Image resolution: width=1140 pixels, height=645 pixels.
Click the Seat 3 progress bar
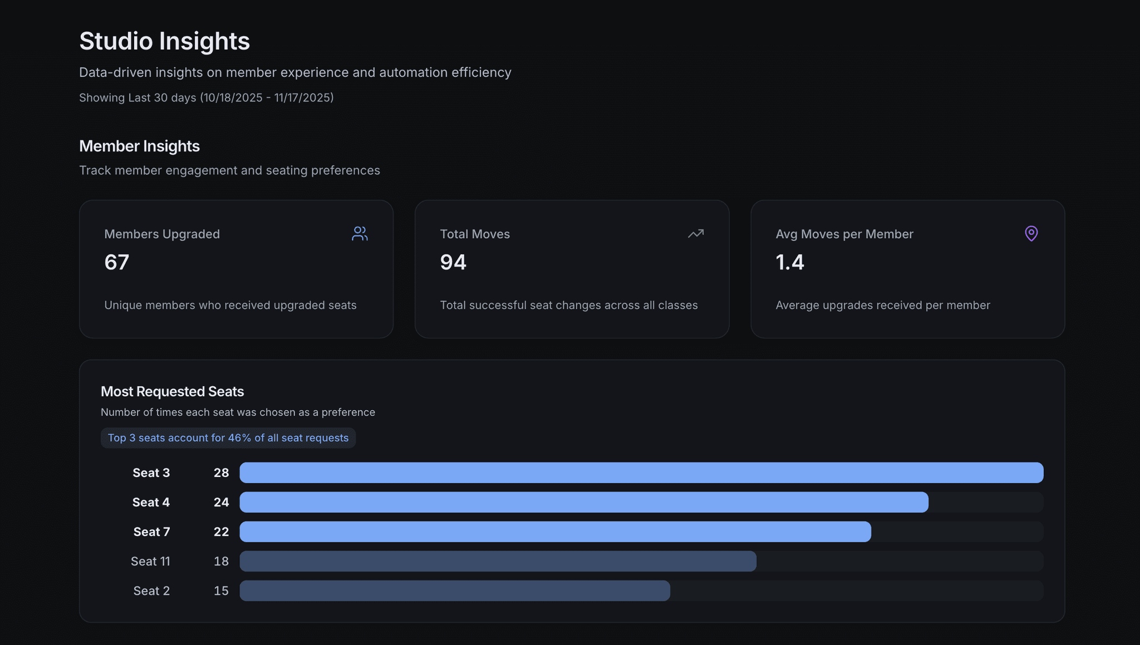click(641, 472)
